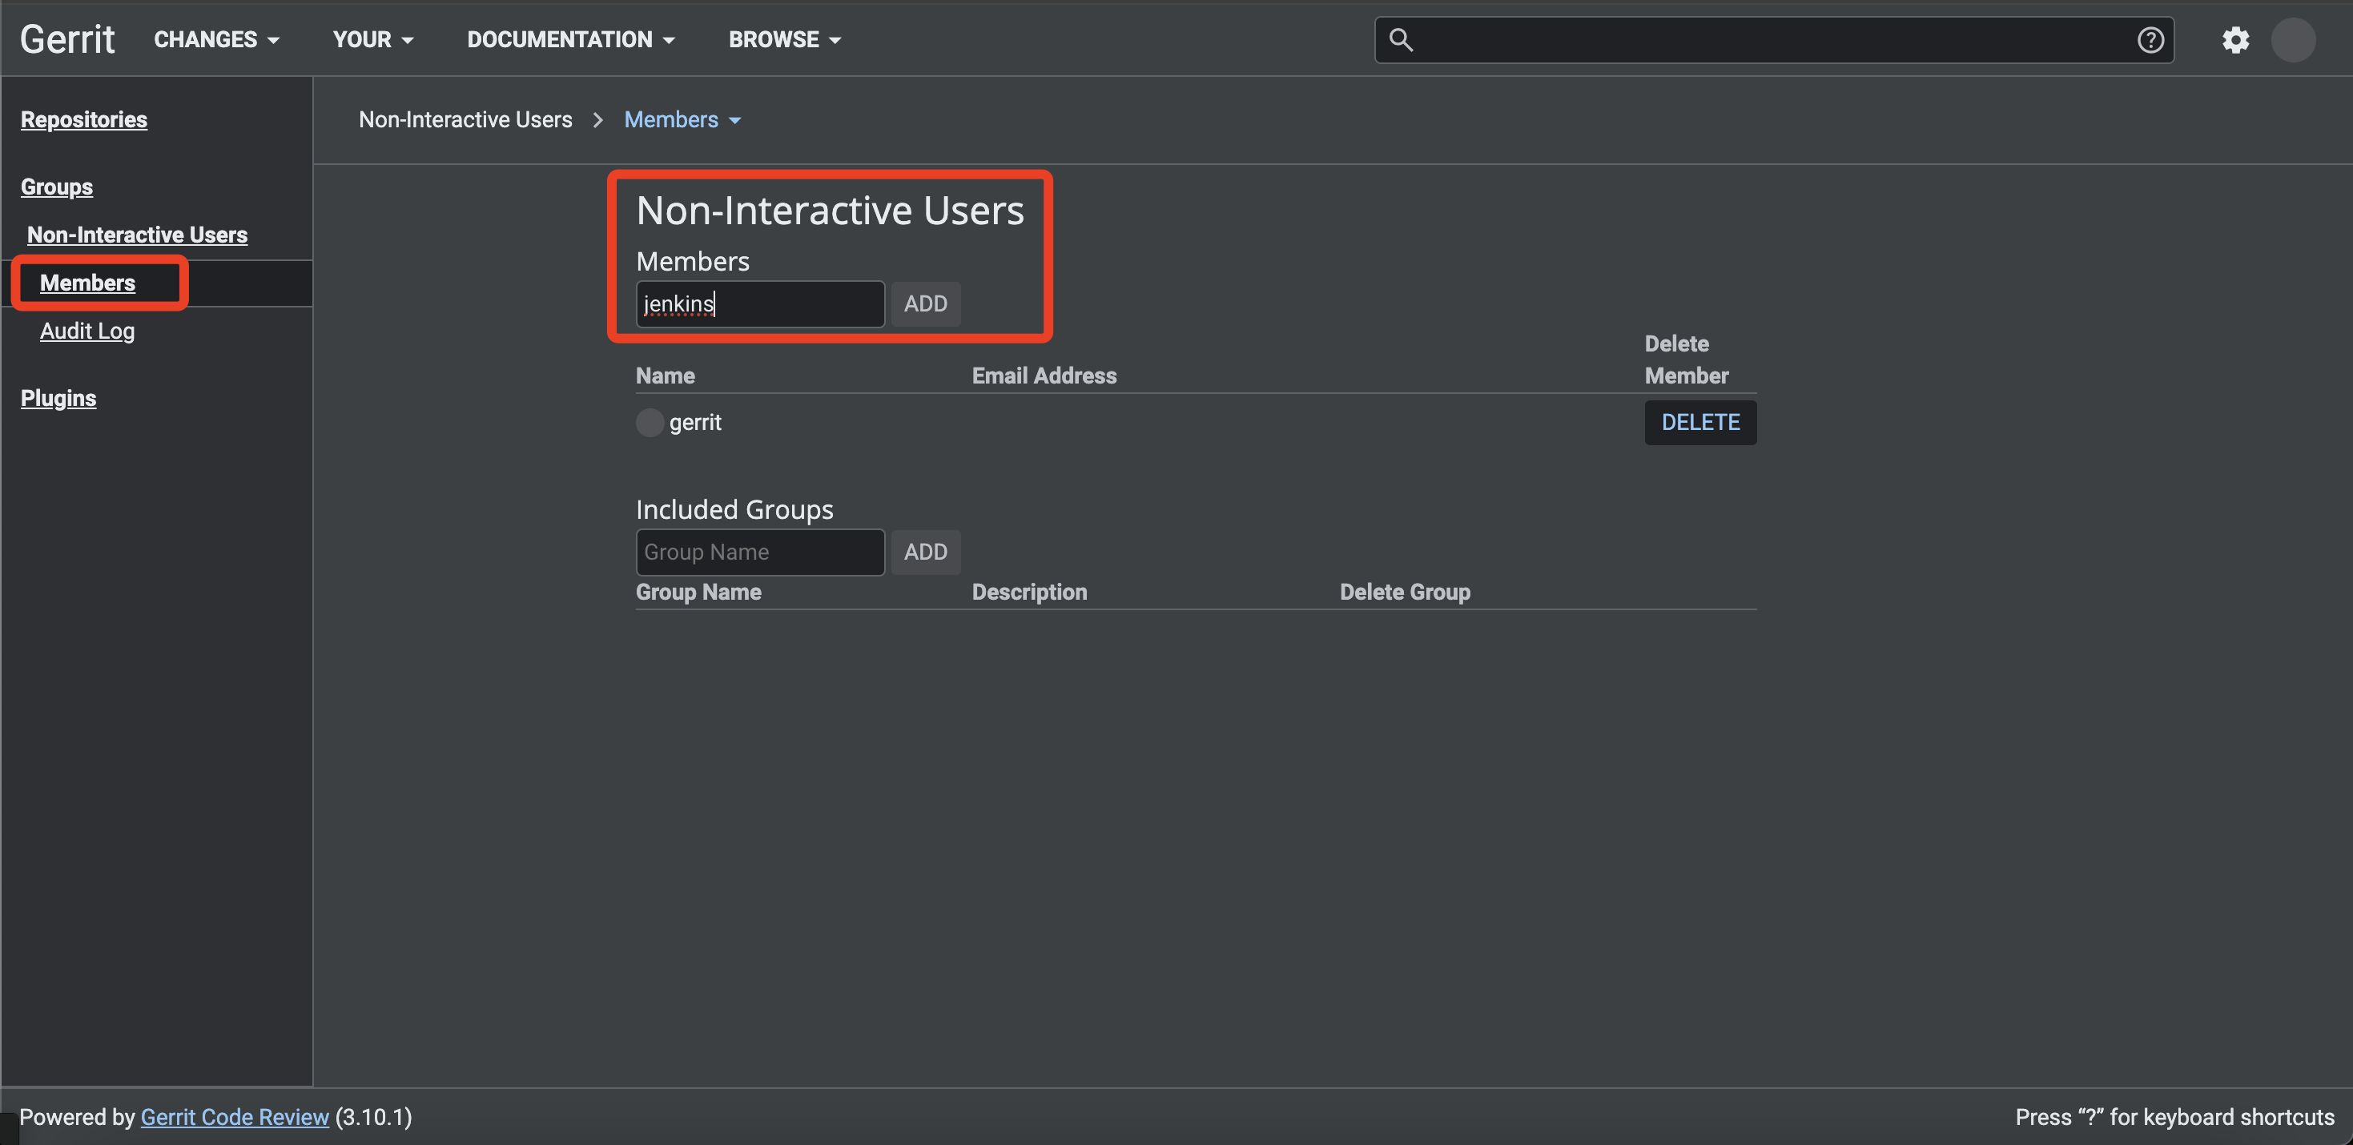Delete the gerrit member
Viewport: 2353px width, 1145px height.
pyautogui.click(x=1700, y=423)
